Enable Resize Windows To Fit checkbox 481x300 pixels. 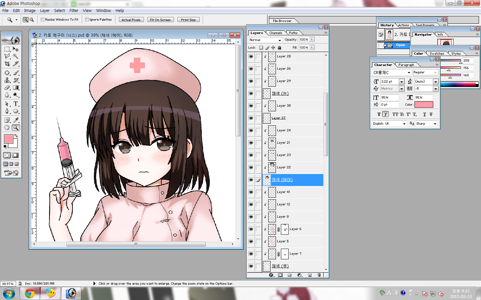[x=43, y=20]
